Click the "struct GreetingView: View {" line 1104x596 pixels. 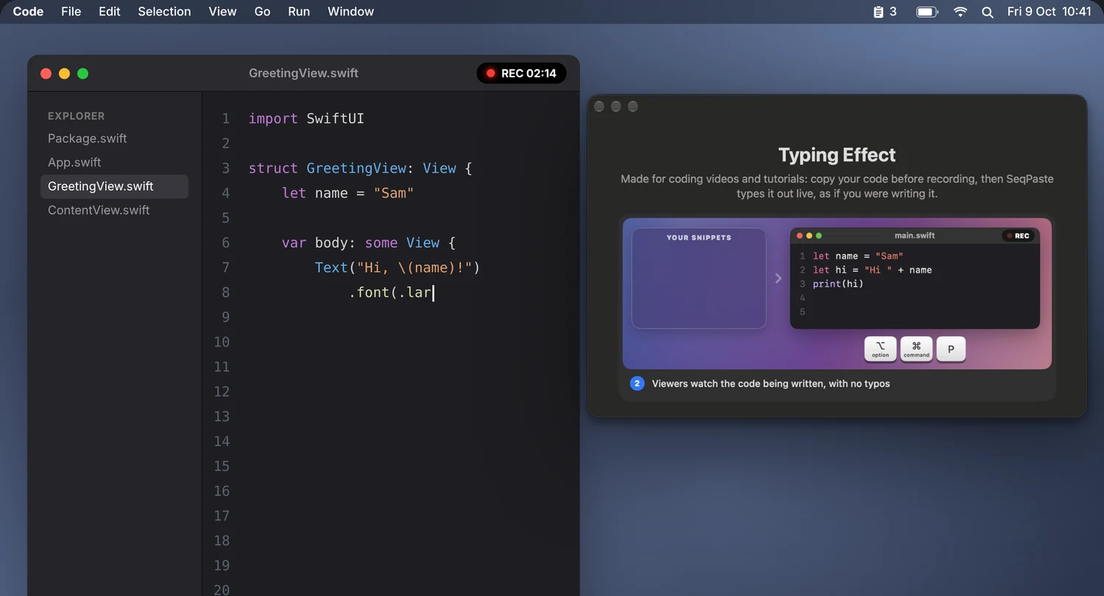[x=360, y=168]
